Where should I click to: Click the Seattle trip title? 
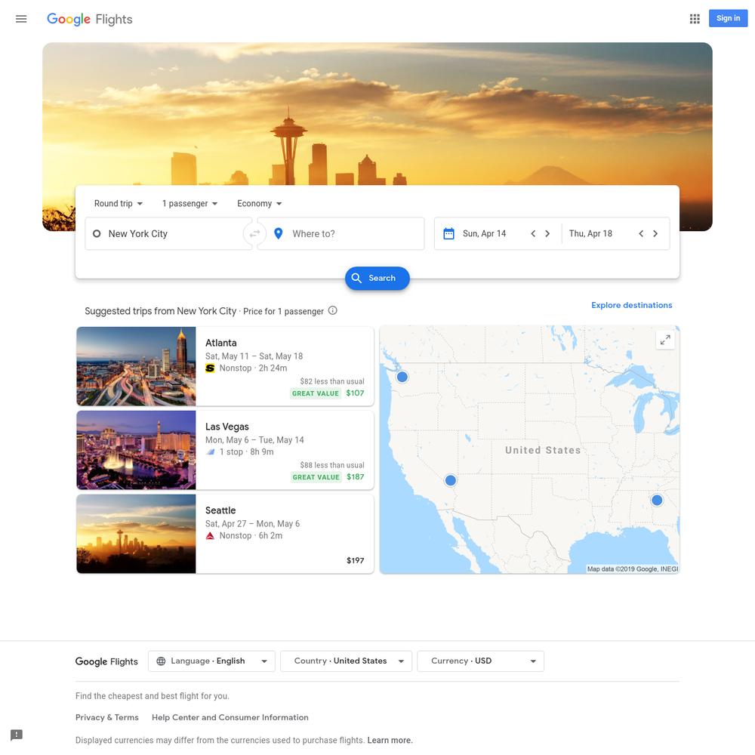point(220,510)
